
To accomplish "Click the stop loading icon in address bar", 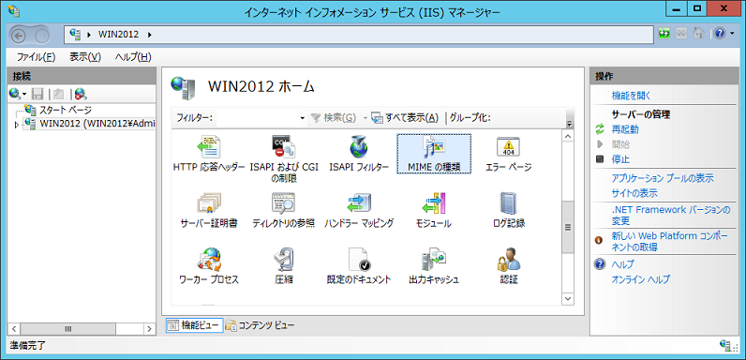I will [681, 34].
